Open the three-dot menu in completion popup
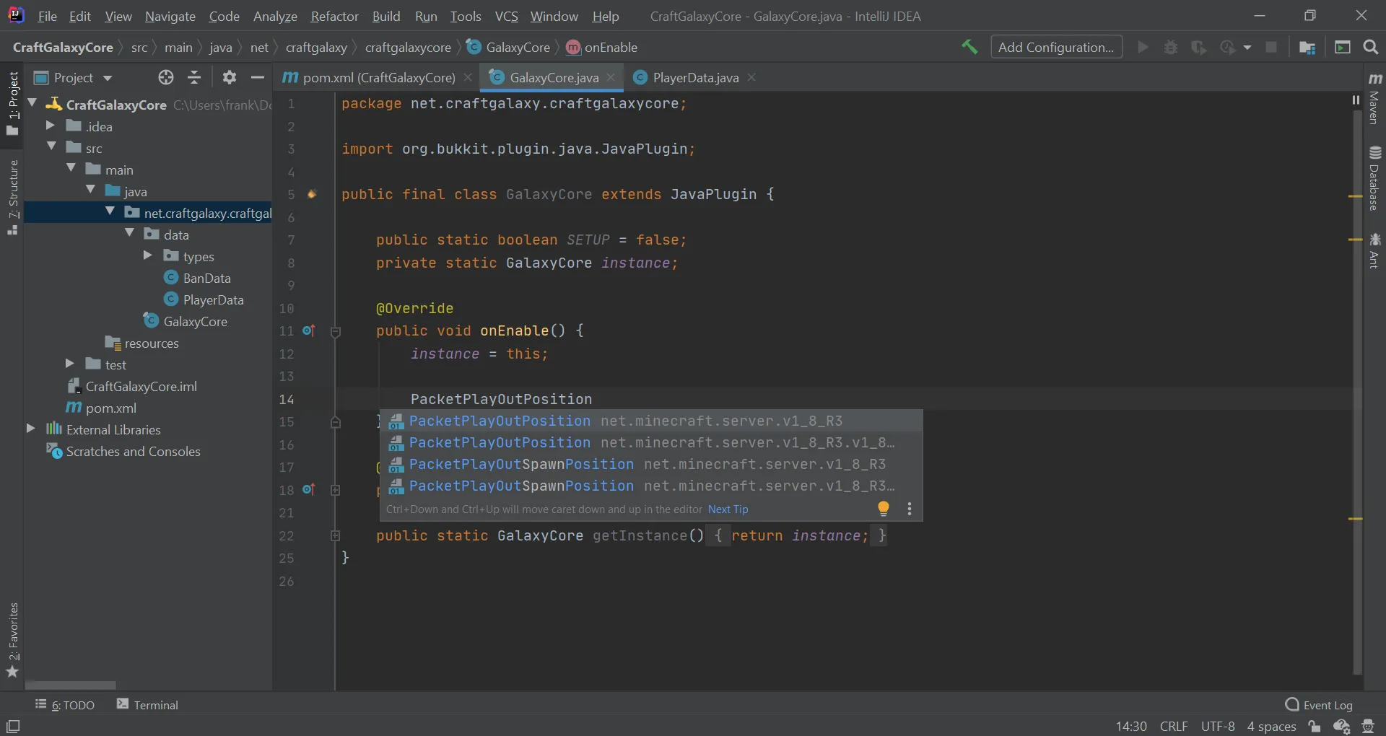 (x=910, y=509)
